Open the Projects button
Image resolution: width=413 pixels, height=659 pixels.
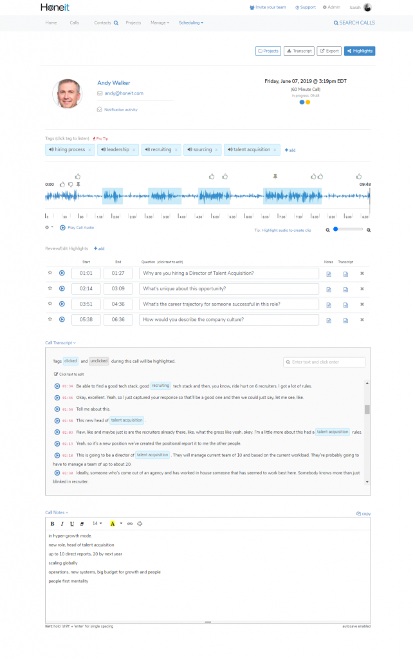click(268, 51)
